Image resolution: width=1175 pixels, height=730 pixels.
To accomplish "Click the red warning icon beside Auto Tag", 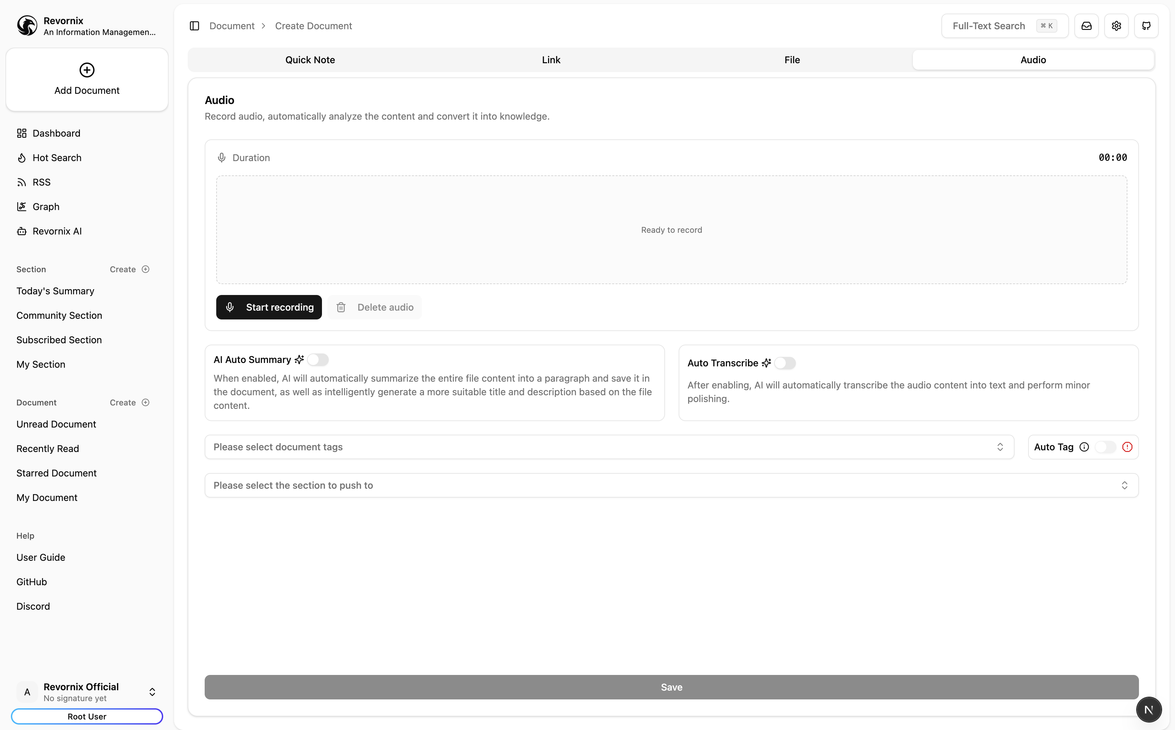I will [x=1127, y=447].
